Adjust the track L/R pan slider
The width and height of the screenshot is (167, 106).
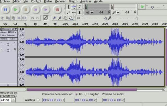[8, 50]
